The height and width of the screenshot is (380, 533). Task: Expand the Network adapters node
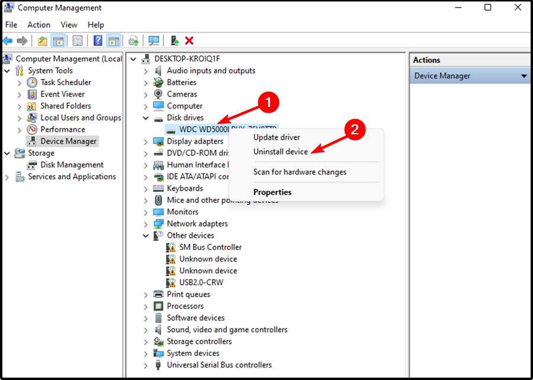coord(146,224)
